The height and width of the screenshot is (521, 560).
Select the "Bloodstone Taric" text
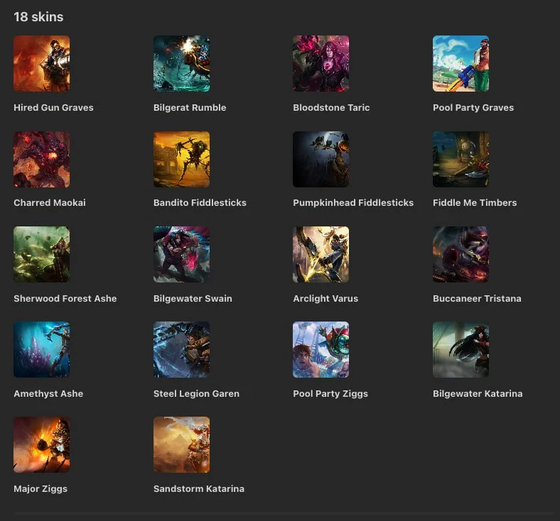tap(331, 107)
